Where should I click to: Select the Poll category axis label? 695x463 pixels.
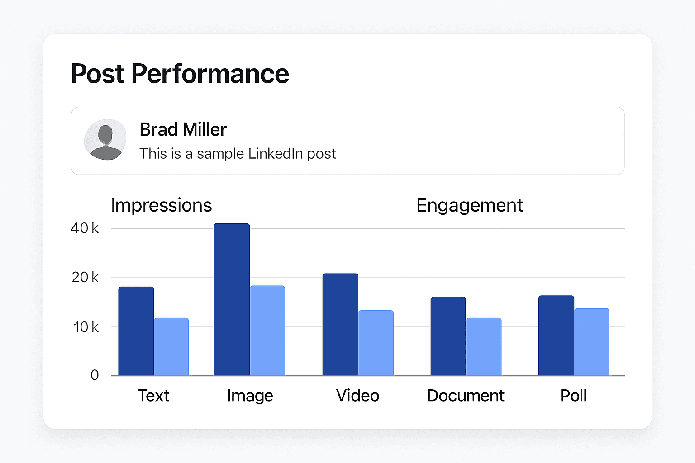pyautogui.click(x=573, y=396)
